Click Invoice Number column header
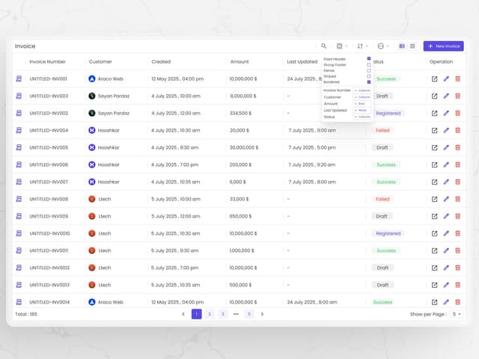Screen dimensions: 479x359 tap(47, 61)
